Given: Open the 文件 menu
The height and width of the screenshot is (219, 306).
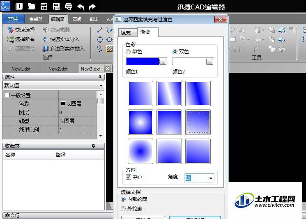Looking at the screenshot, I should coord(13,19).
